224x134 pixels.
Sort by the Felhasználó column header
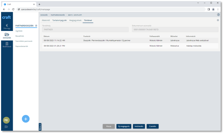(x=155, y=36)
